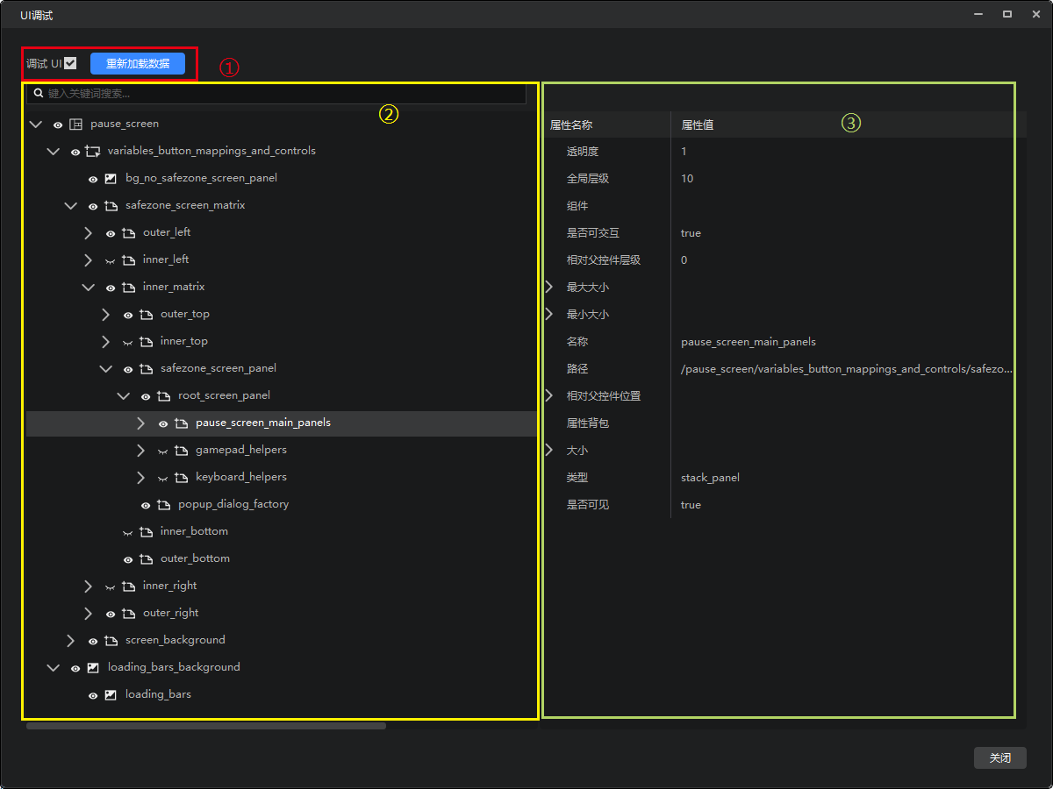The width and height of the screenshot is (1053, 789).
Task: Click the image icon beside loading_bars
Action: [x=111, y=695]
